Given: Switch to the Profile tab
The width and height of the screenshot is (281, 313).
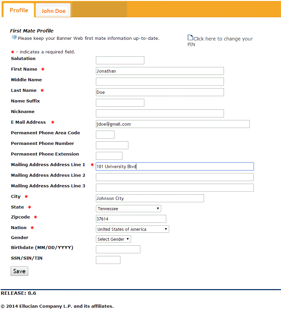Looking at the screenshot, I should 19,10.
